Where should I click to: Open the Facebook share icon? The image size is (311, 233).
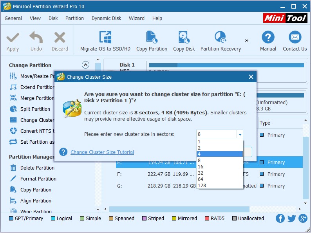coord(280,219)
